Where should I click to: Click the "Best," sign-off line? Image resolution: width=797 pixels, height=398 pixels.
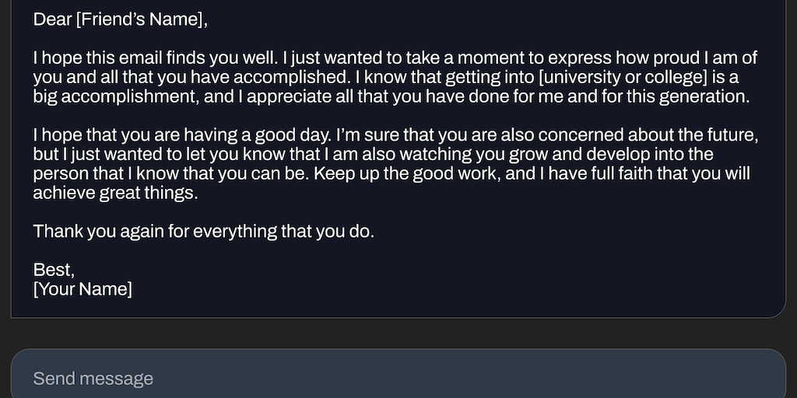tap(54, 271)
